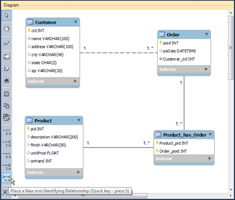Screen dimensions: 235x200
Task: Select the Order table title
Action: 173,34
